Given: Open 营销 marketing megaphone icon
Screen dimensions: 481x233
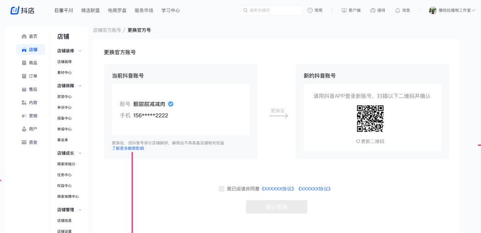Looking at the screenshot, I should [x=24, y=116].
